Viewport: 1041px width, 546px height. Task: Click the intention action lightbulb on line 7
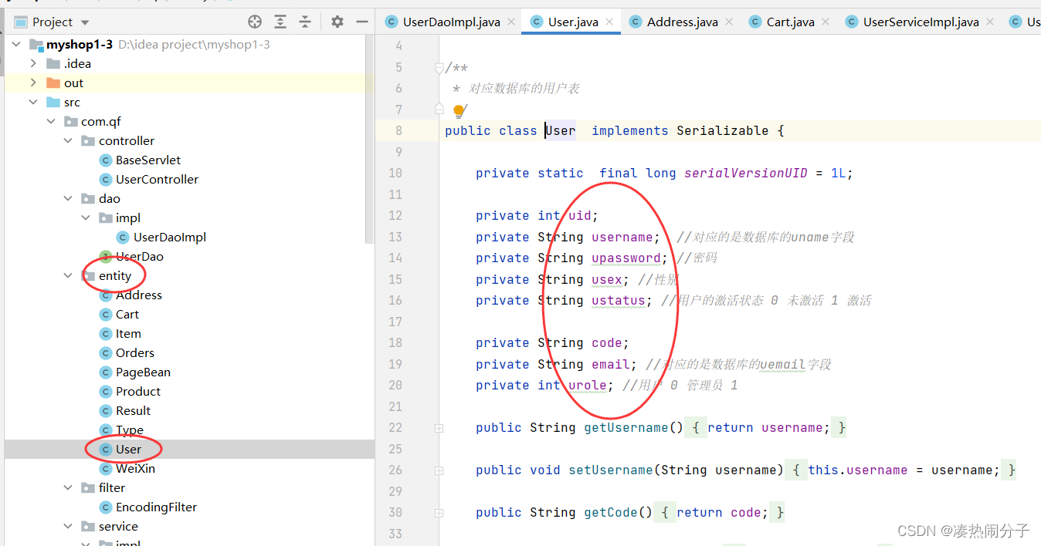459,110
